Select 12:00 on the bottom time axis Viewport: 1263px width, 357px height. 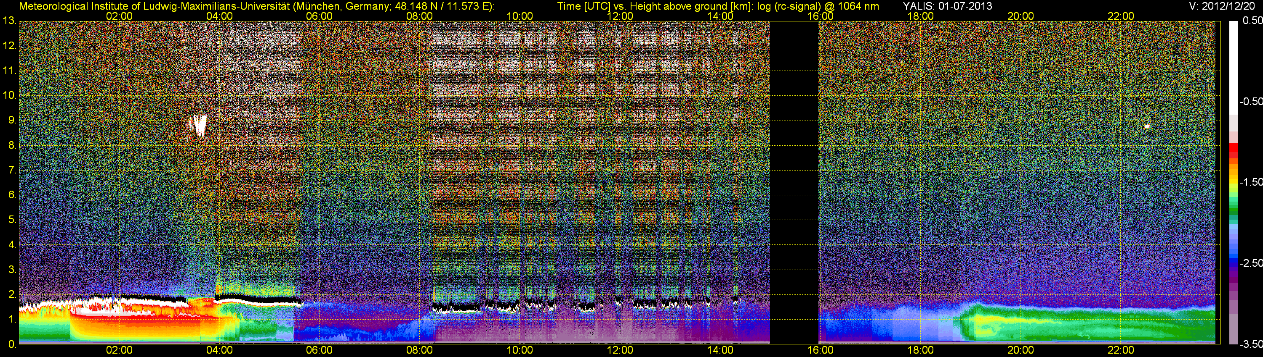click(620, 350)
